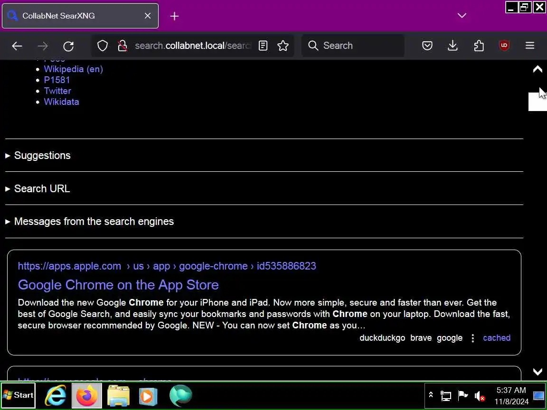This screenshot has width=547, height=410.
Task: Open File Explorer folder on taskbar
Action: pyautogui.click(x=118, y=395)
